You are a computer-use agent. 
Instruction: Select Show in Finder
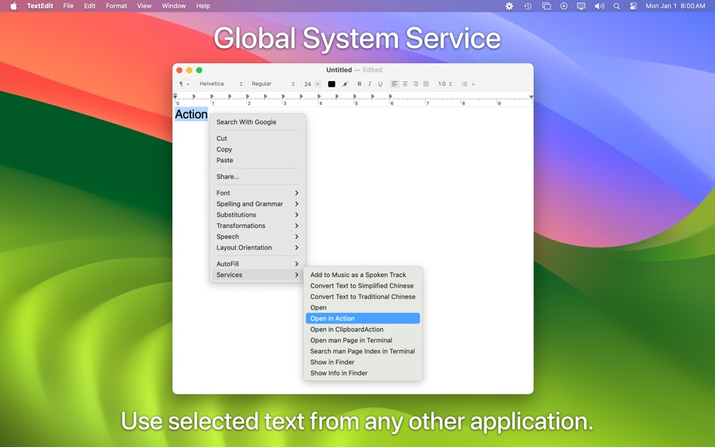pos(363,362)
